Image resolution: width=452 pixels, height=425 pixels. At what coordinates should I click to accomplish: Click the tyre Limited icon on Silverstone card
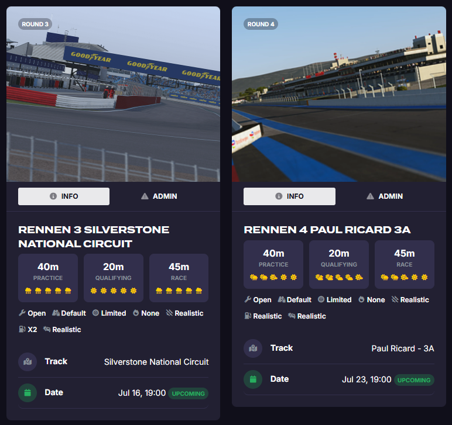click(95, 313)
